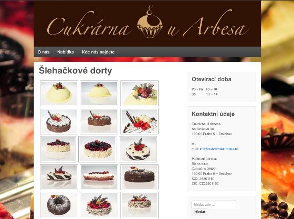Open the yellow cake fruit close-up thumbnail
This screenshot has width=294, height=219.
click(139, 93)
